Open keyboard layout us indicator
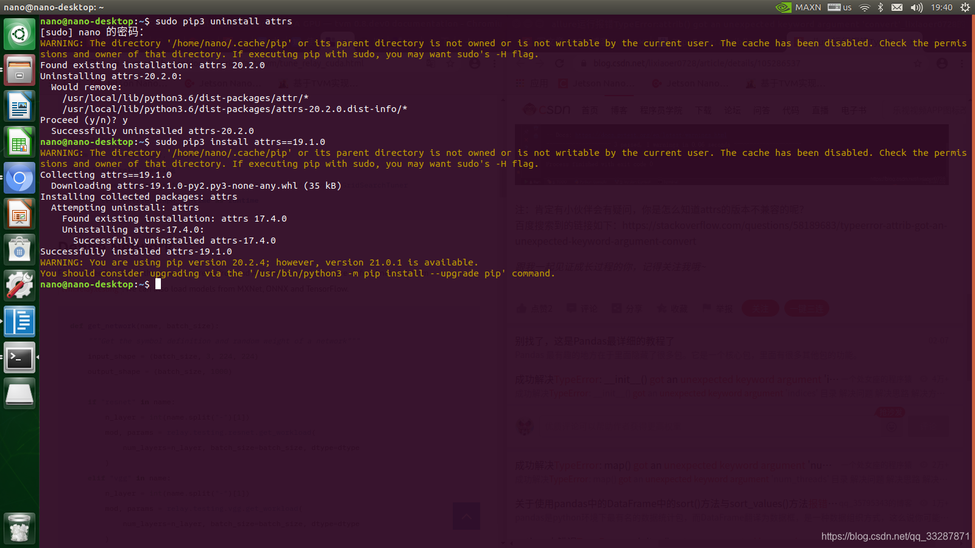975x548 pixels. pyautogui.click(x=840, y=7)
